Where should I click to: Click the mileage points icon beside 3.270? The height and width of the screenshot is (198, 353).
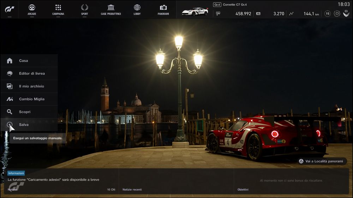click(258, 14)
